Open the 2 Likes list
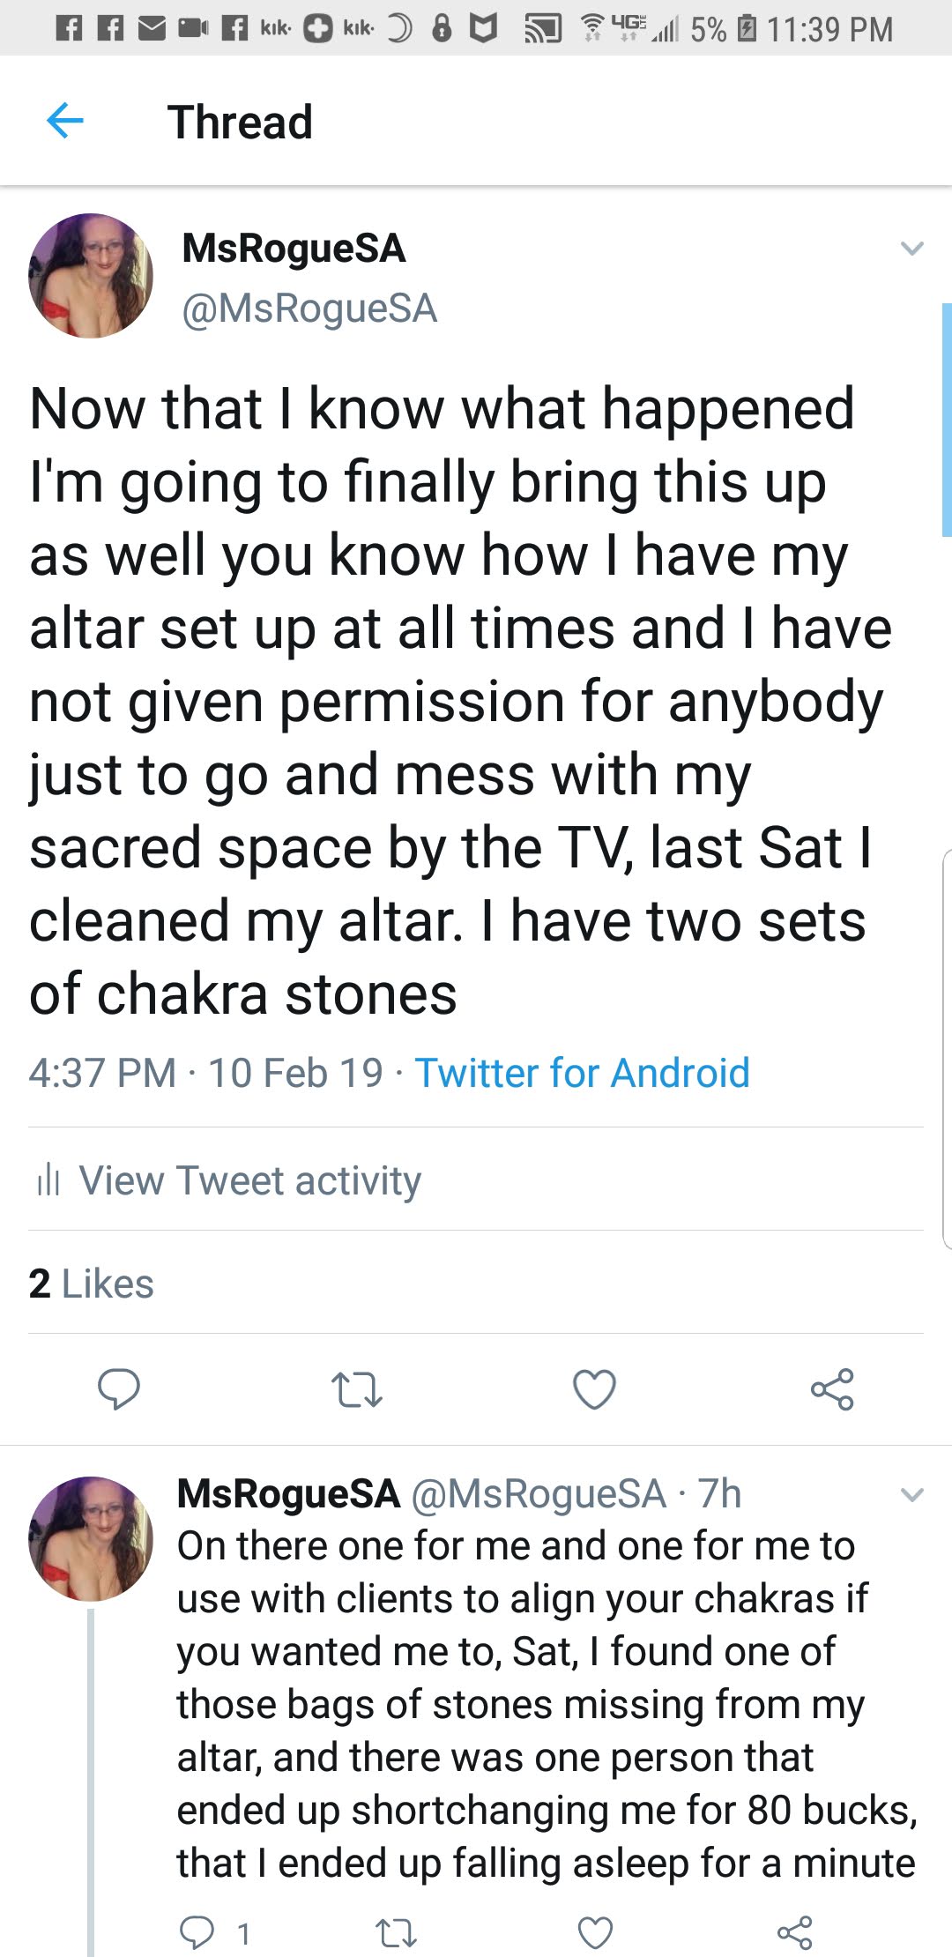 (91, 1284)
